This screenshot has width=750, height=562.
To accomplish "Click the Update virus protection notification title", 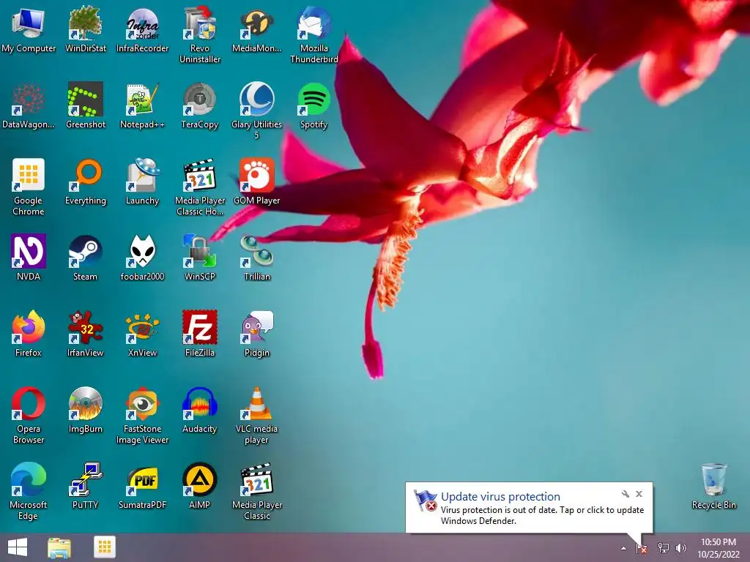I will (x=500, y=497).
